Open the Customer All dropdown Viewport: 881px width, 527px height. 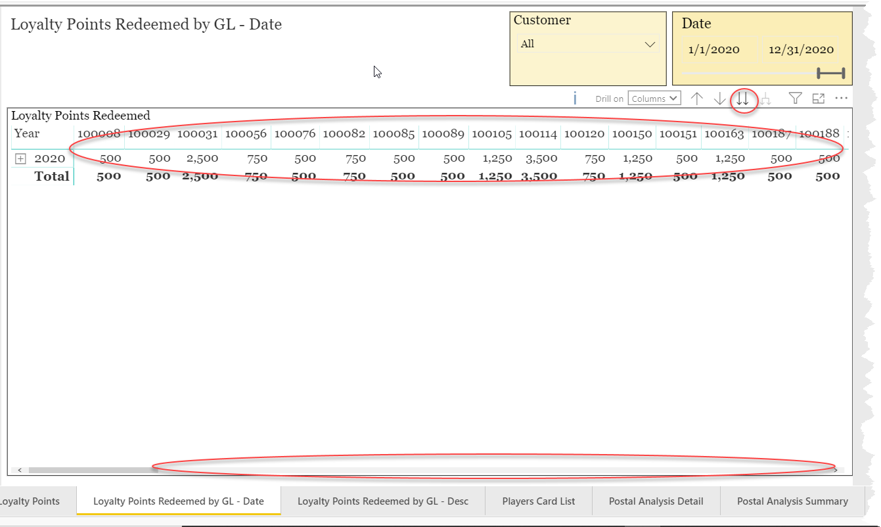click(x=588, y=44)
